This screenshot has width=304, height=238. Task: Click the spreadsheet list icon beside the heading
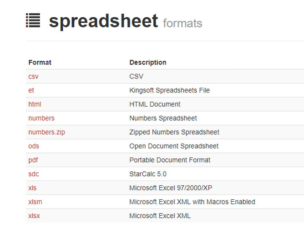33,21
